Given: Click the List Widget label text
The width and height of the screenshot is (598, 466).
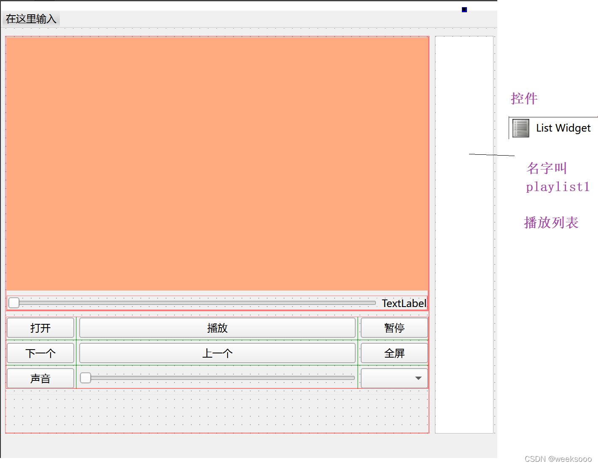Looking at the screenshot, I should [x=563, y=128].
